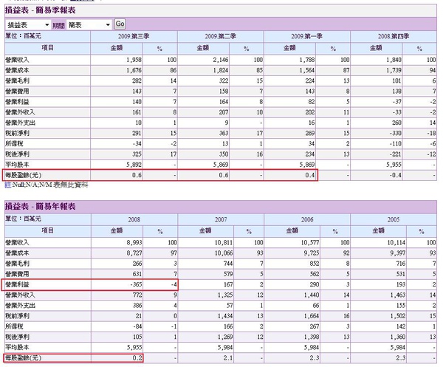Open the 簡表 period dropdown
This screenshot has height=367, width=443.
click(89, 25)
